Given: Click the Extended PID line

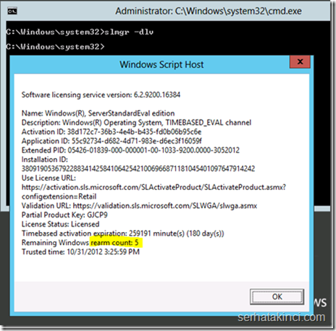Looking at the screenshot, I should coord(130,150).
